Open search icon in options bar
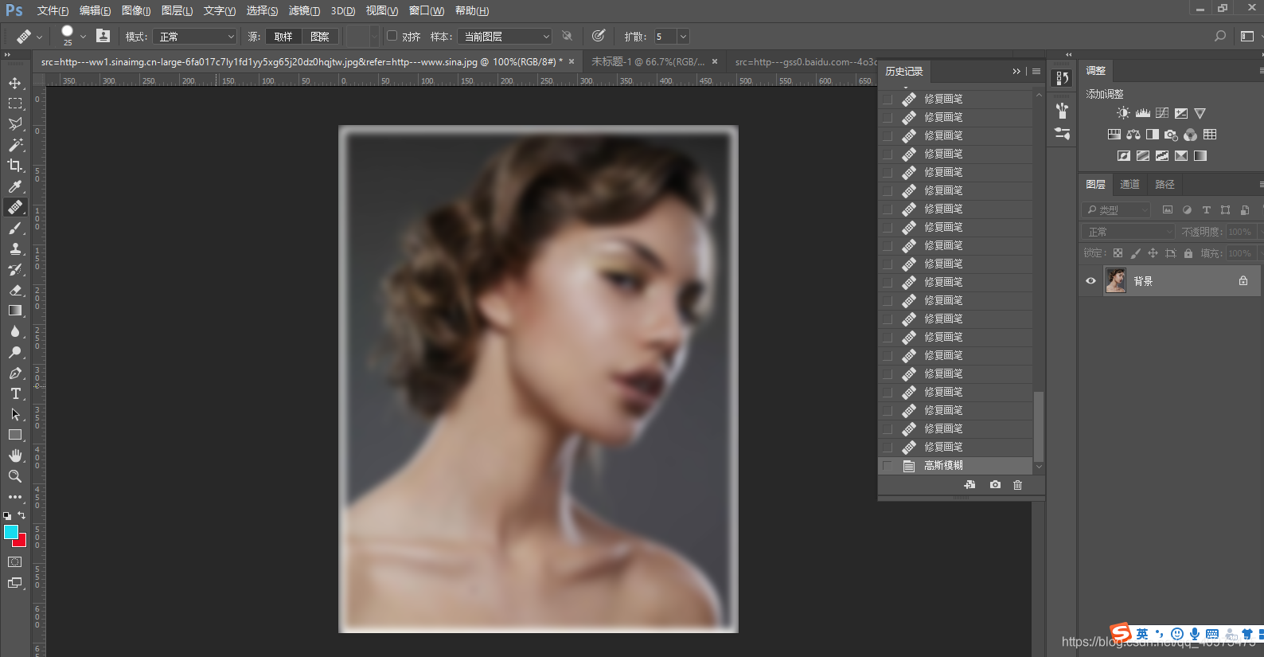 point(1220,36)
